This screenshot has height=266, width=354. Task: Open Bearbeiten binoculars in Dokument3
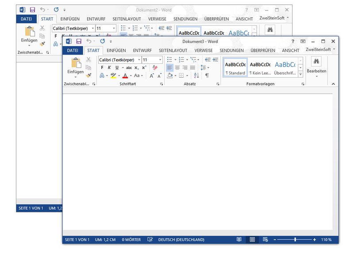point(316,61)
